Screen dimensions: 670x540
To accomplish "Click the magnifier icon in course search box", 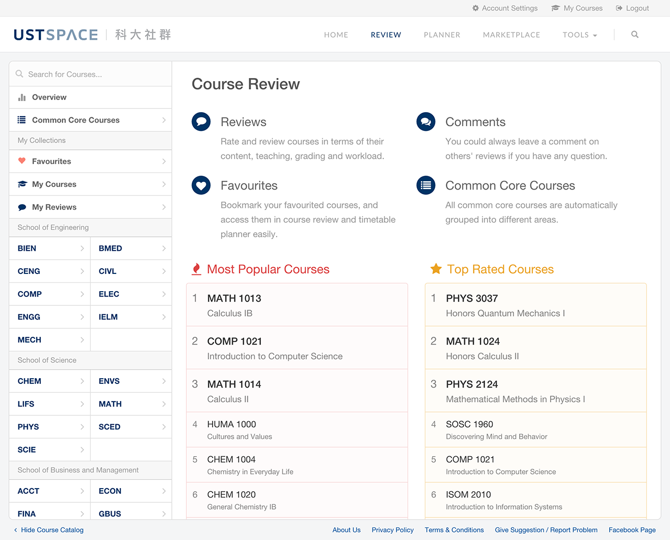I will (19, 74).
